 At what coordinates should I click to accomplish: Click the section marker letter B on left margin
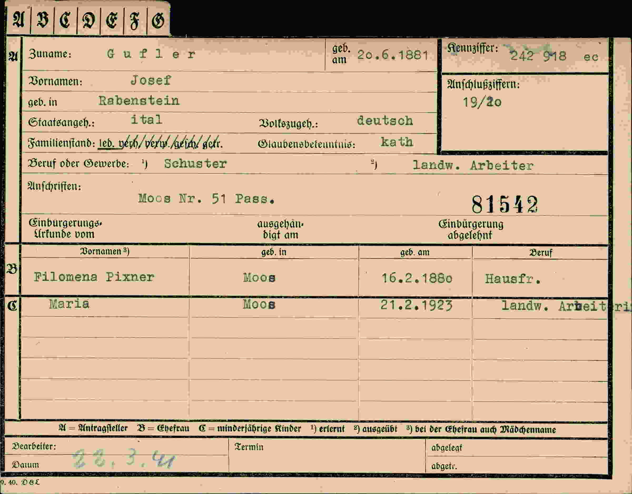click(x=12, y=269)
